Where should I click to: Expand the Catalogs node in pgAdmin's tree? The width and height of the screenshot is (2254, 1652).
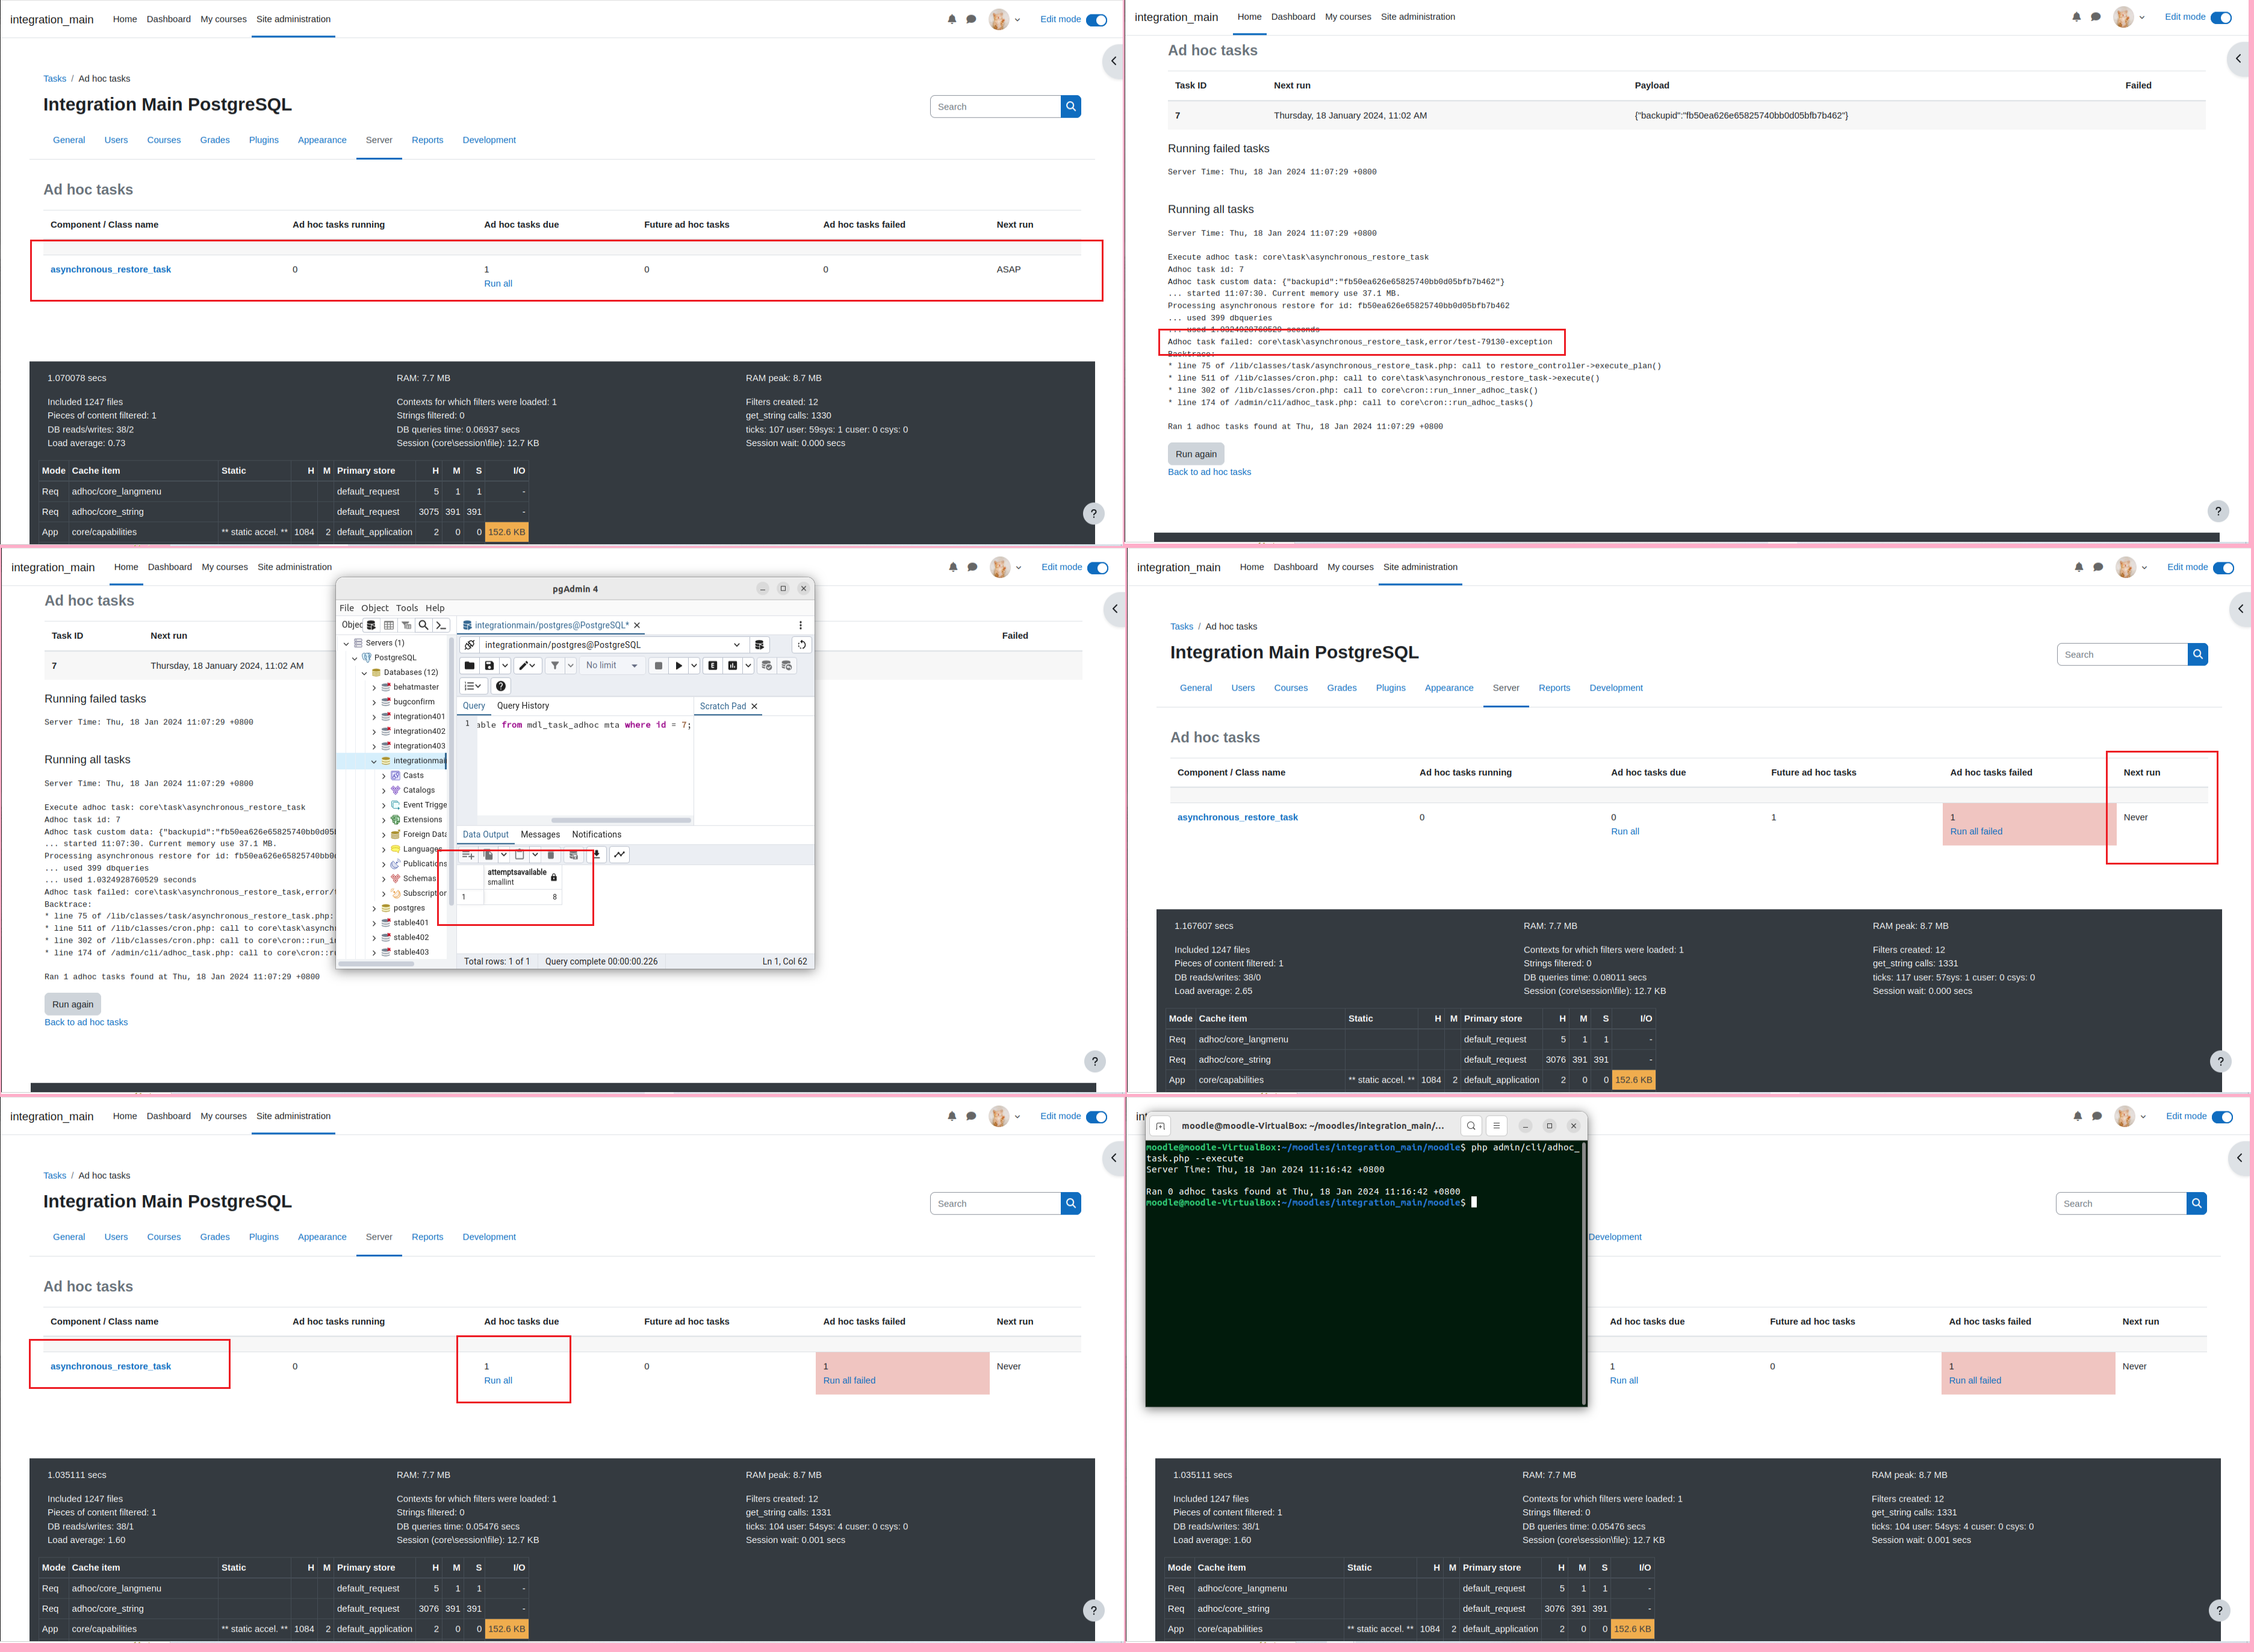tap(384, 791)
